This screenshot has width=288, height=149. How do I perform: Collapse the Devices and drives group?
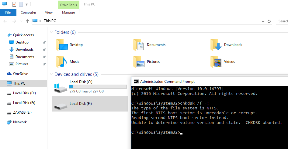51,74
